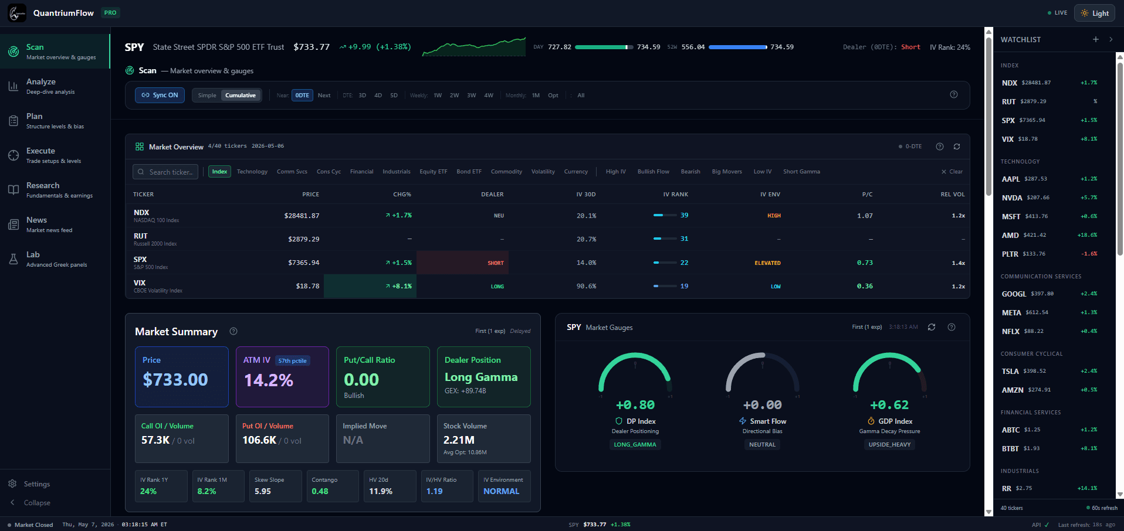This screenshot has width=1124, height=531.
Task: Sort table by PRICE column
Action: [x=310, y=195]
